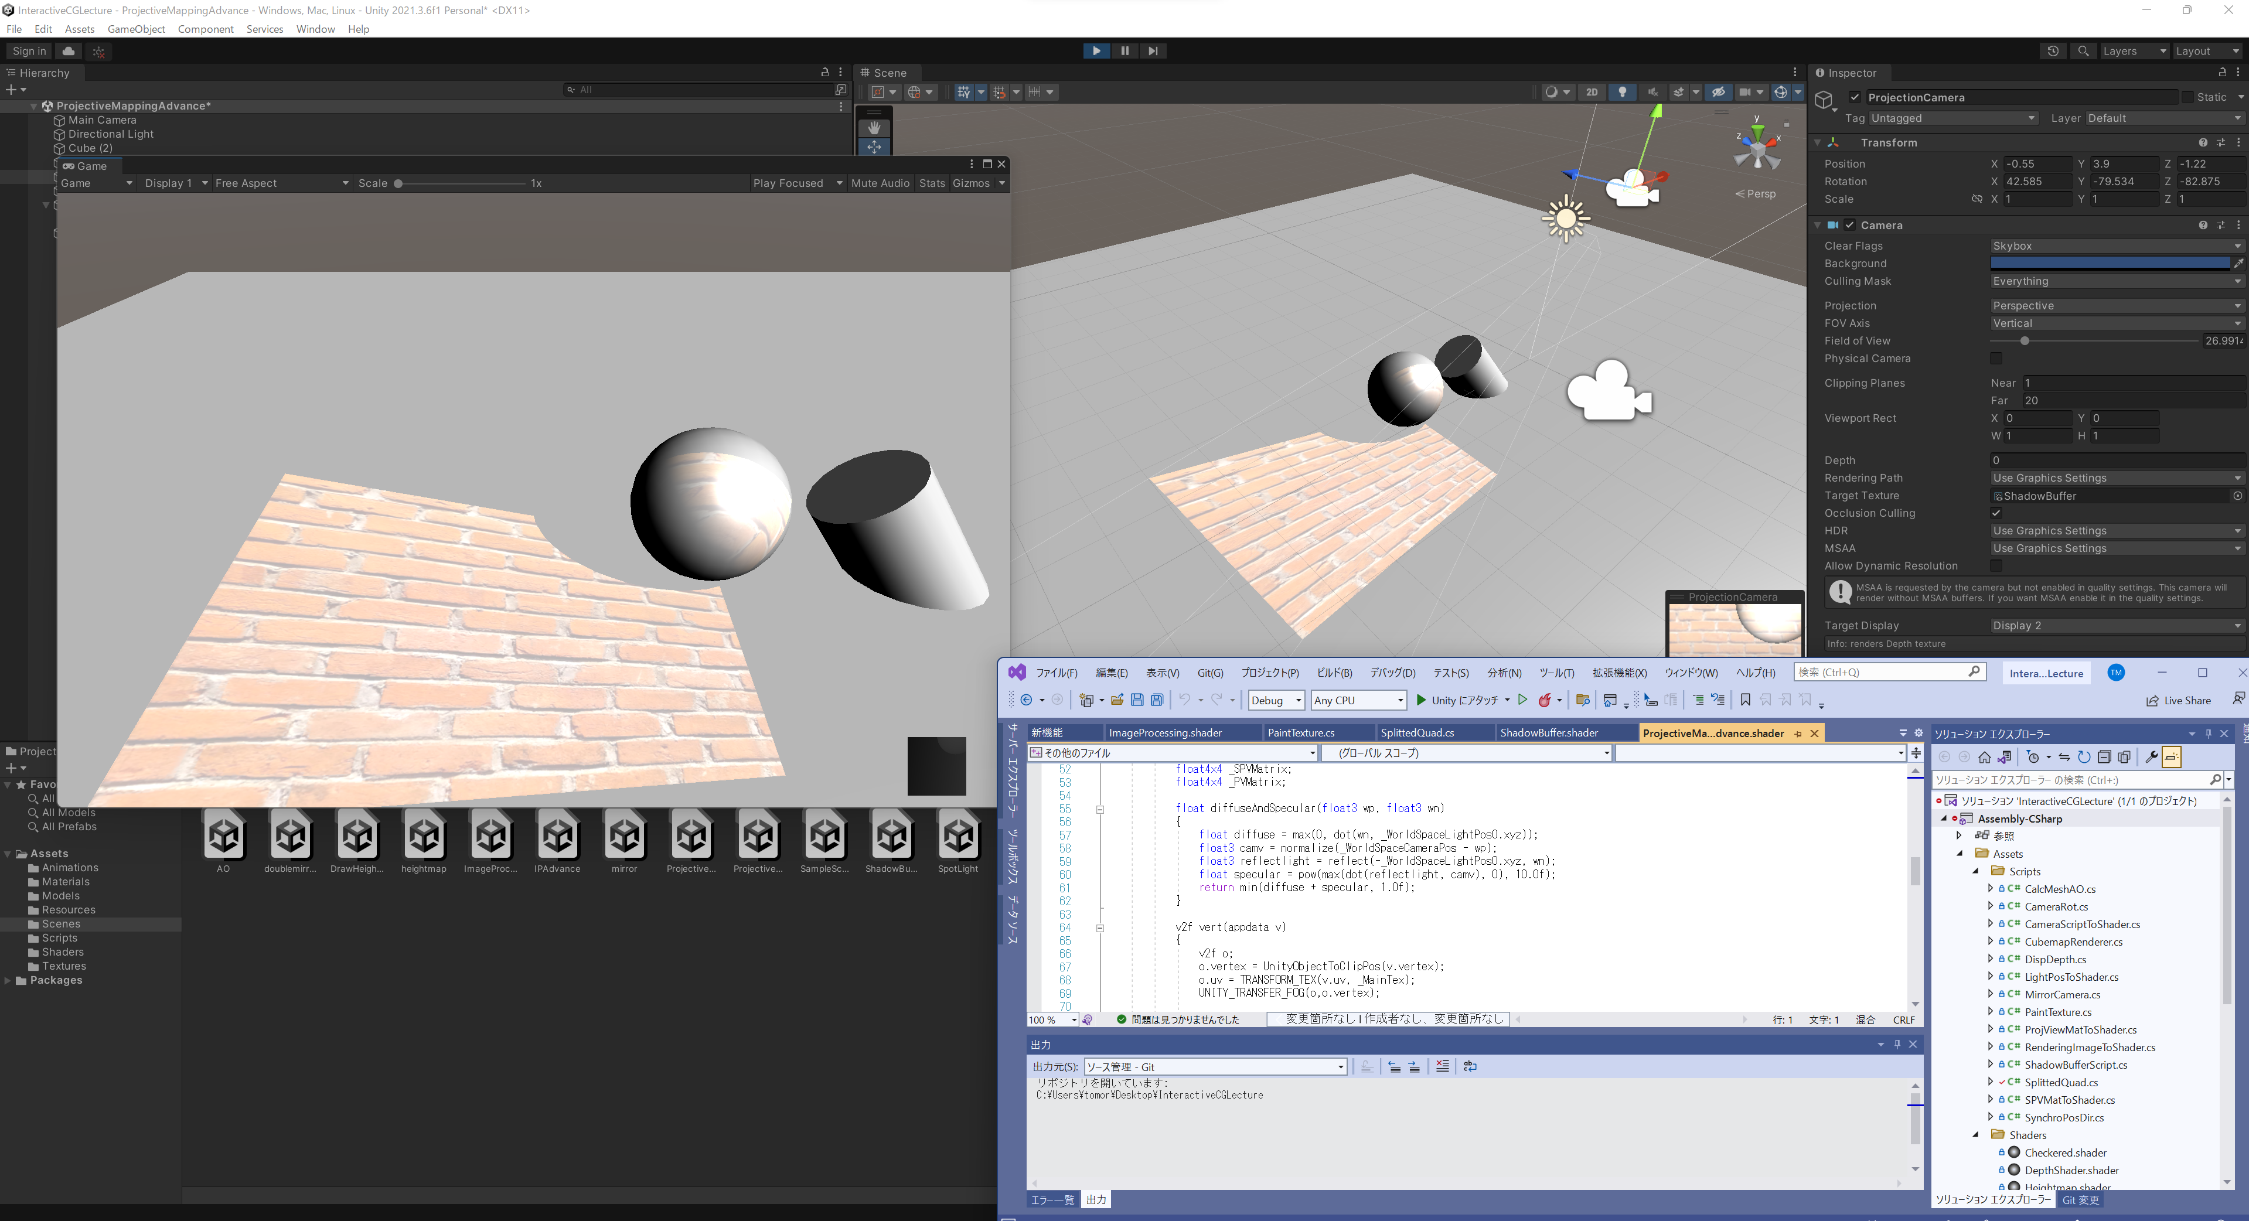Toggle Scene audio mute icon
2249x1221 pixels.
(x=1652, y=91)
